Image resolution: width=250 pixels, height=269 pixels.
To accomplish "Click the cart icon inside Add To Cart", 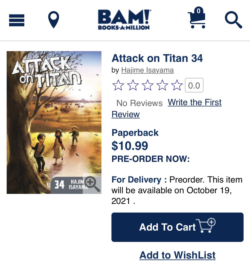I will (206, 225).
